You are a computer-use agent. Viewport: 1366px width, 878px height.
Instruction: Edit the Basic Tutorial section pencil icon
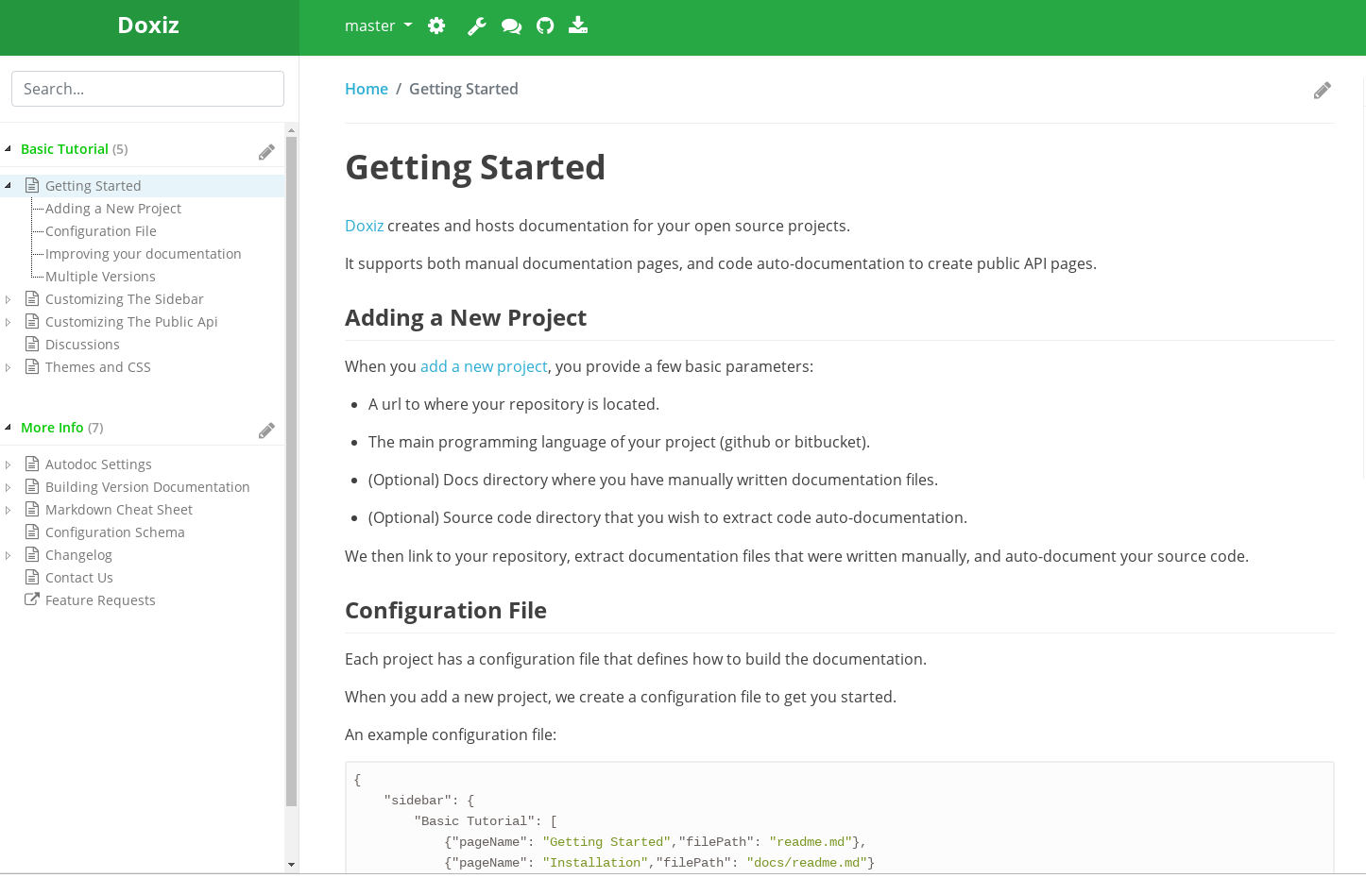(x=266, y=152)
